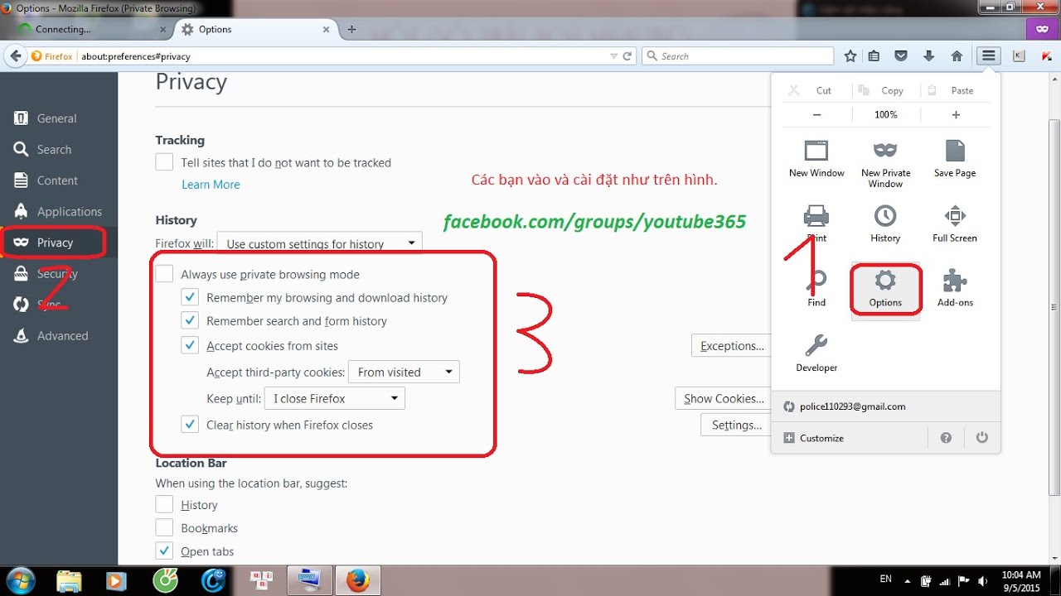The height and width of the screenshot is (596, 1061).
Task: Enable Always use private browsing mode
Action: point(164,274)
